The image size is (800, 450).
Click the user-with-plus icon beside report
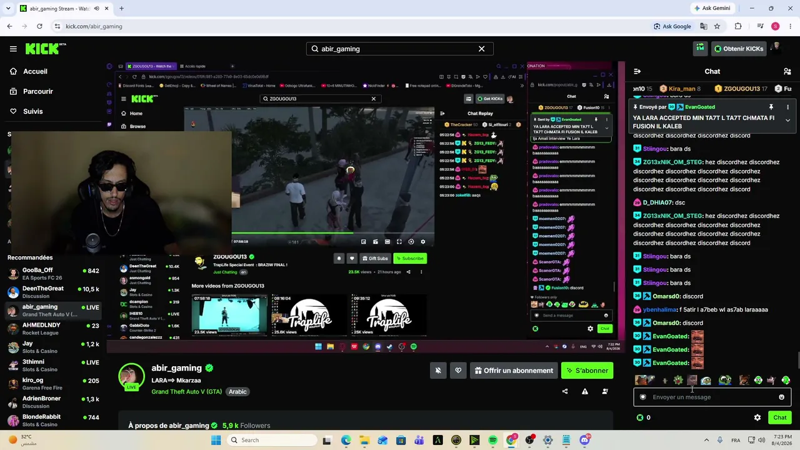605,392
